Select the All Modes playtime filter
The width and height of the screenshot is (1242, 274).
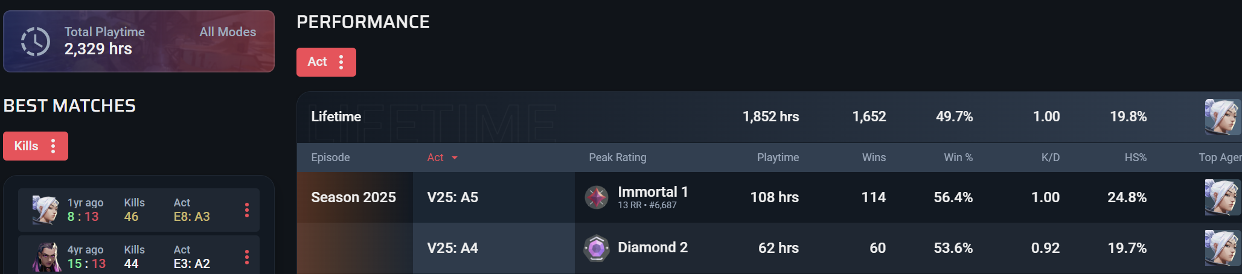coord(228,32)
